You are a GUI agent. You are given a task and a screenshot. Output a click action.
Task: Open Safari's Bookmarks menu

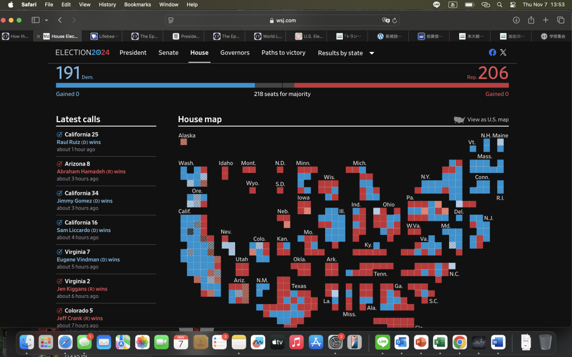coord(137,4)
